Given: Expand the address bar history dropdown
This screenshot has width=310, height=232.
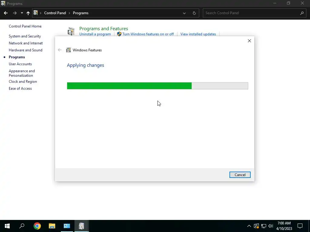Looking at the screenshot, I should pos(184,13).
